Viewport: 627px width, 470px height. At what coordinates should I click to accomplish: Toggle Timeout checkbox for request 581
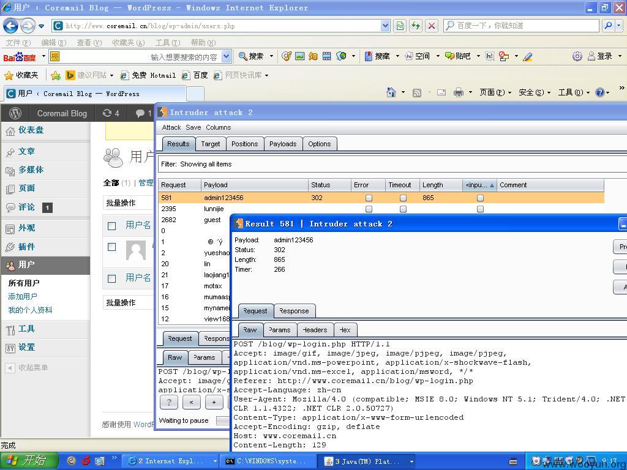coord(403,198)
